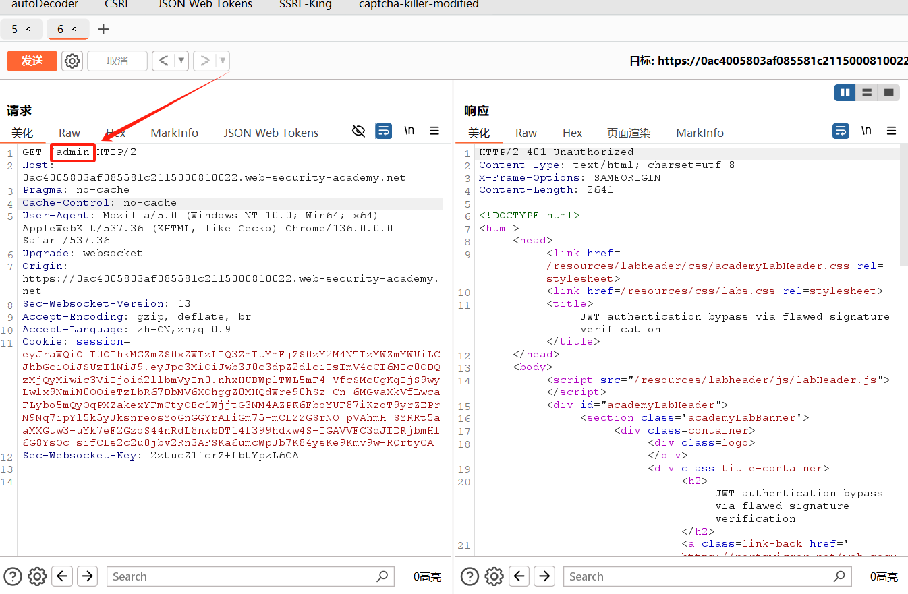Click the X-Frame-Options: SAMEORIGIN line

click(570, 178)
